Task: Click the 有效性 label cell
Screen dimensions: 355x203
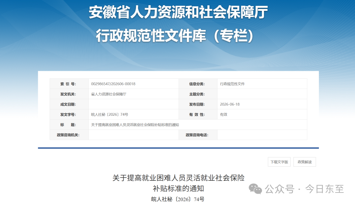Action: click(x=198, y=114)
